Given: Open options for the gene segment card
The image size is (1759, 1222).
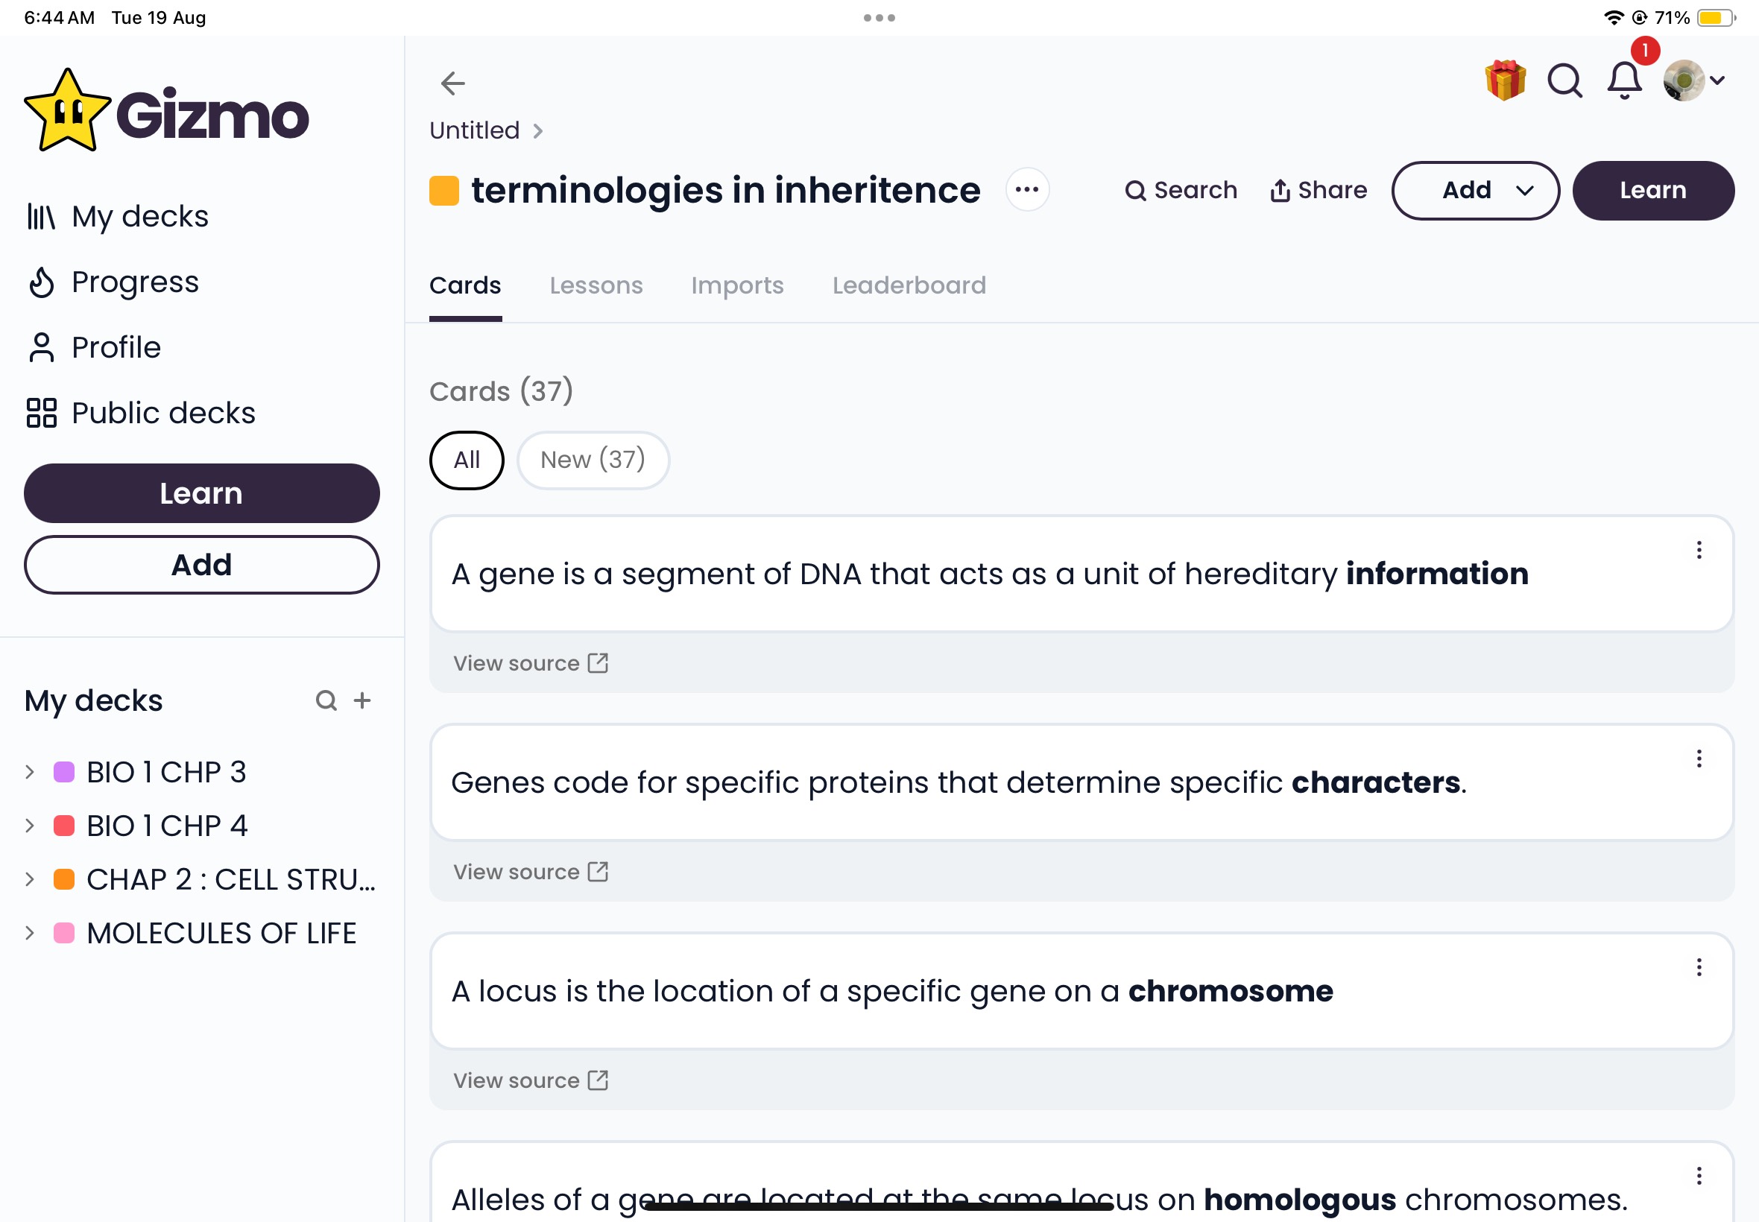Looking at the screenshot, I should (1699, 551).
